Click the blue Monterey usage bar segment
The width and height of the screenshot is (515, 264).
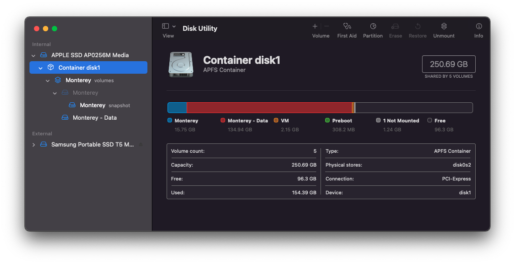tap(177, 108)
